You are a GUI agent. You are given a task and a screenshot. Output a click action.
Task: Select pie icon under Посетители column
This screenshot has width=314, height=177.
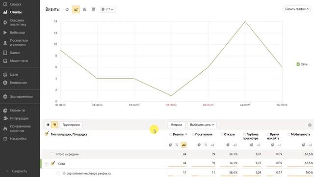(x=199, y=145)
